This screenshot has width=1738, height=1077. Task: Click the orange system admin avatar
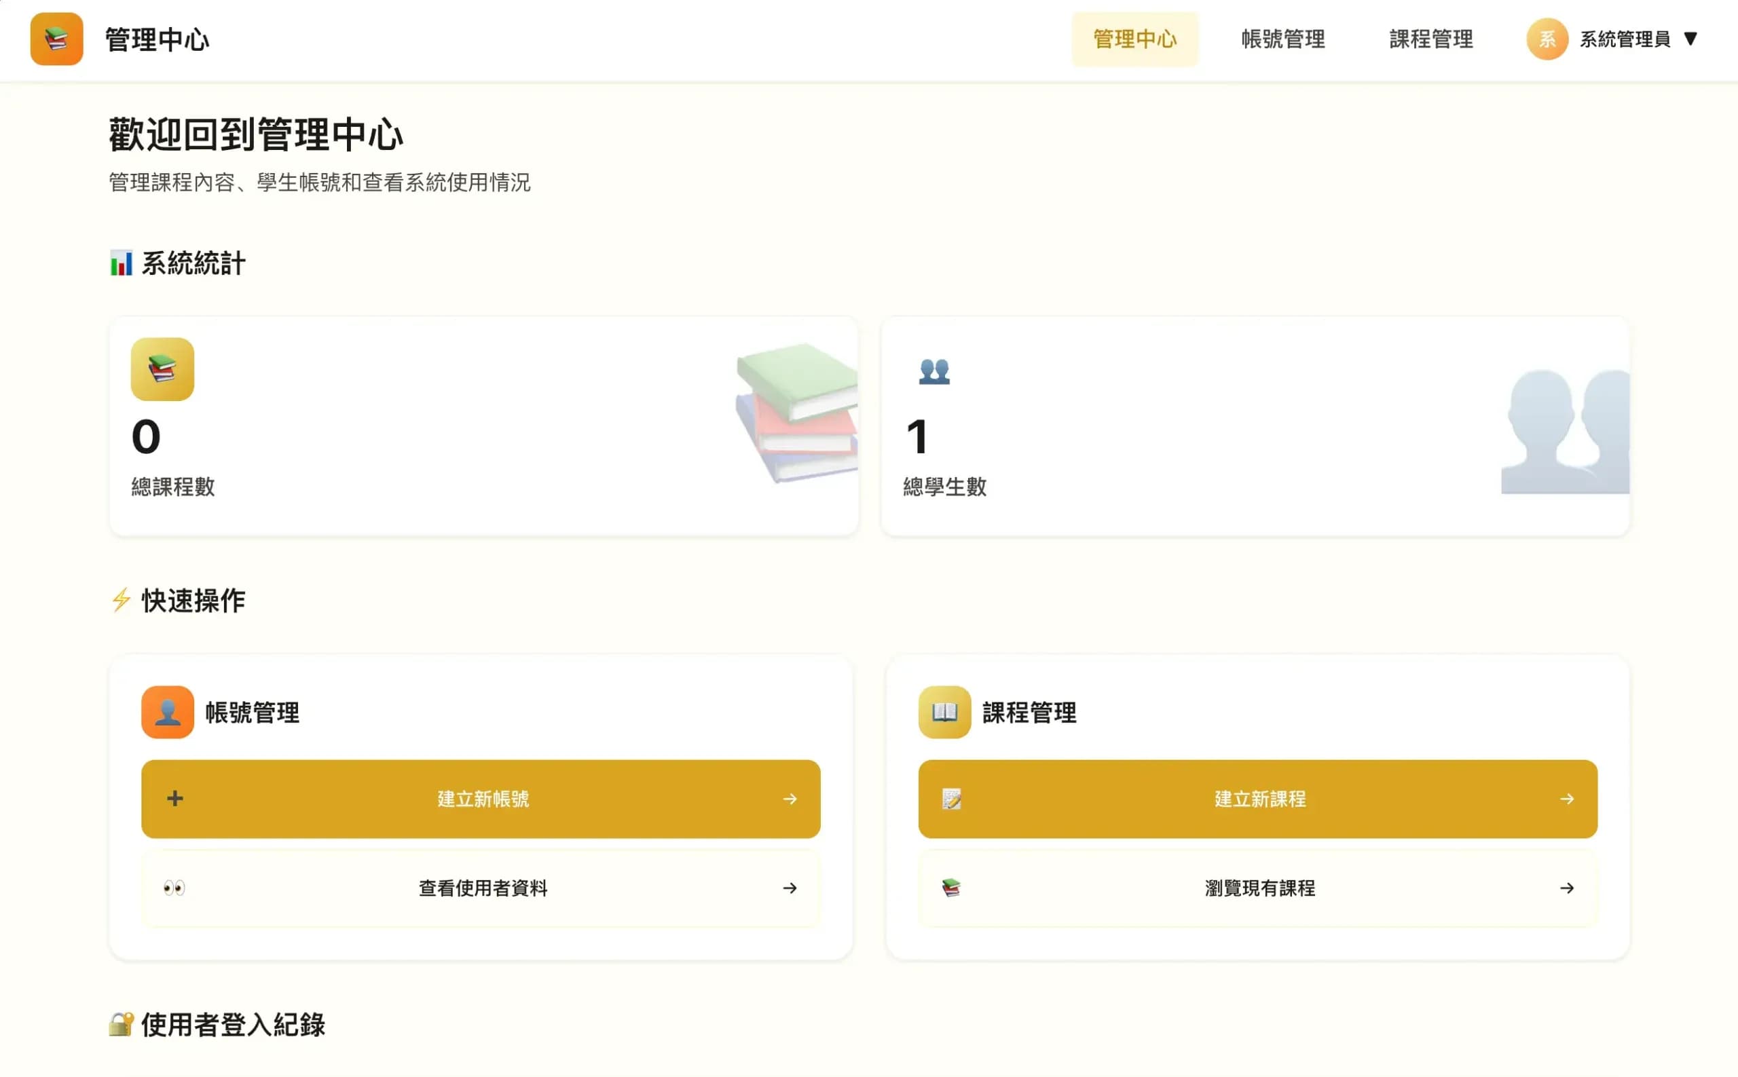click(x=1547, y=39)
